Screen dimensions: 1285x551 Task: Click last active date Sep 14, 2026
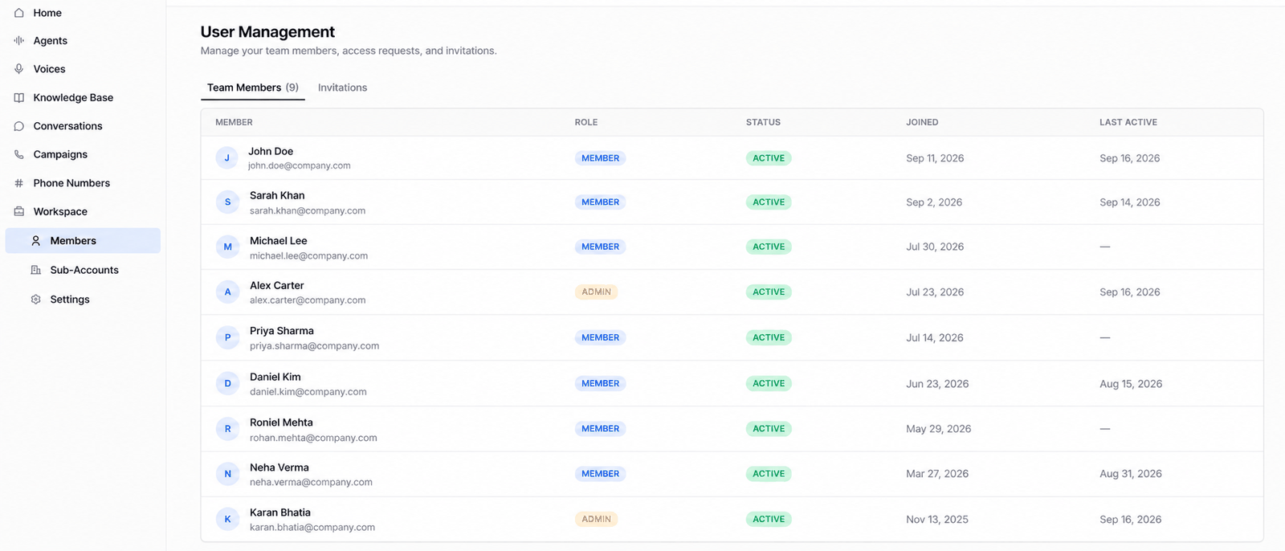(1130, 202)
